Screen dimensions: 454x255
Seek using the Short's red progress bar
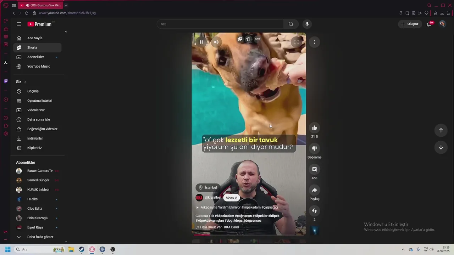pos(249,234)
